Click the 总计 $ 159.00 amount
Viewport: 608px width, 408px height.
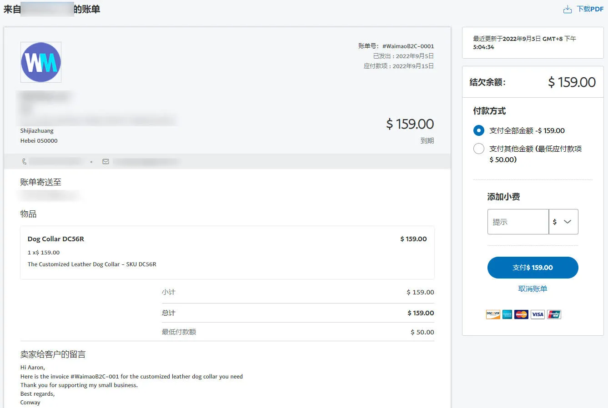421,313
